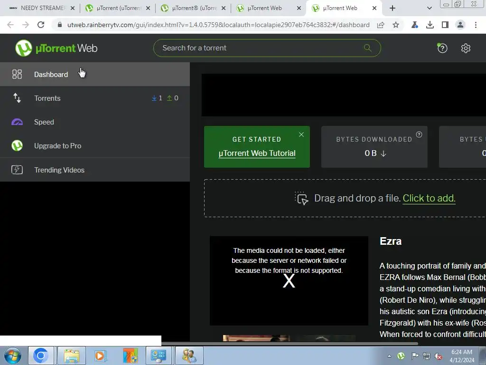Image resolution: width=486 pixels, height=365 pixels.
Task: Open File Explorer from the taskbar
Action: pyautogui.click(x=72, y=355)
